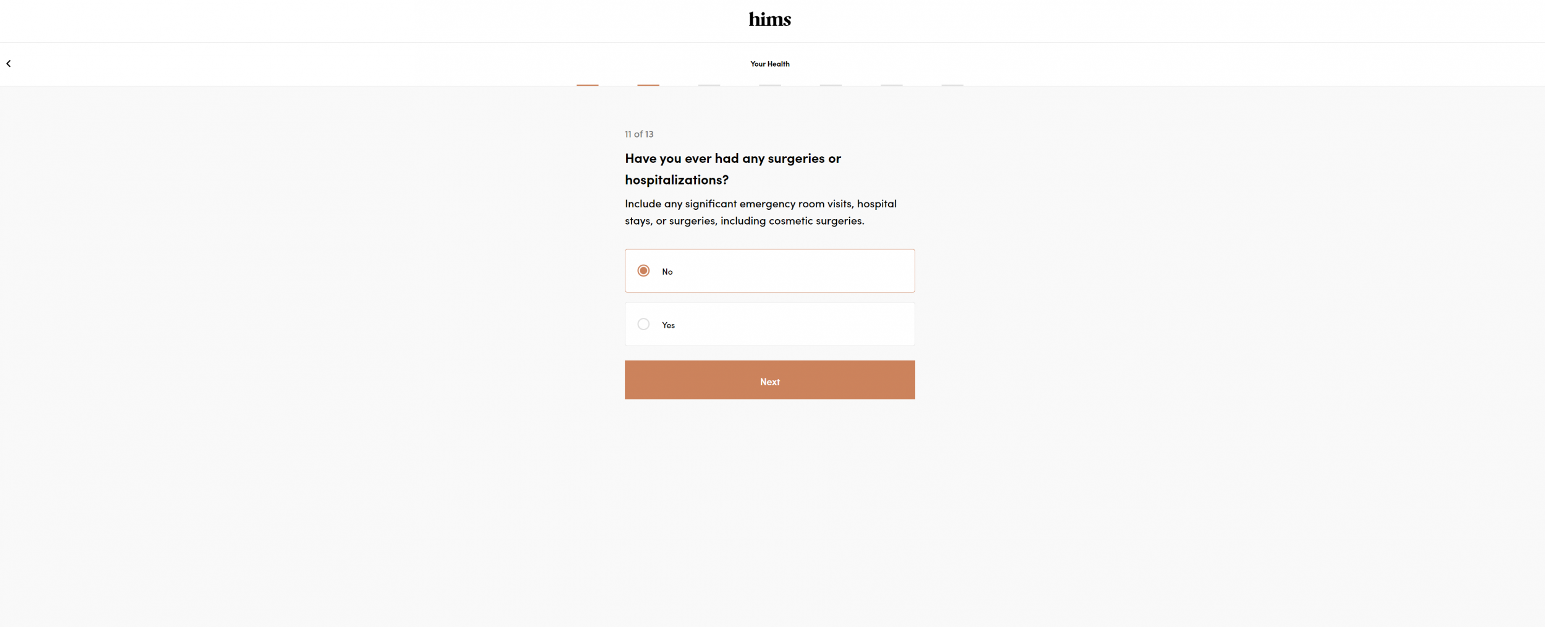1545x627 pixels.
Task: Click the empty radio circle beside Yes
Action: click(643, 323)
